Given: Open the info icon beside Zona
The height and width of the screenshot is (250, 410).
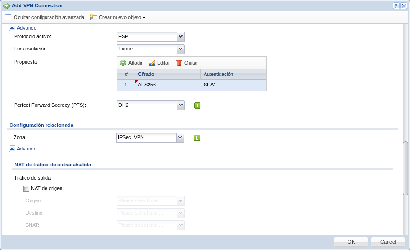Looking at the screenshot, I should point(197,138).
